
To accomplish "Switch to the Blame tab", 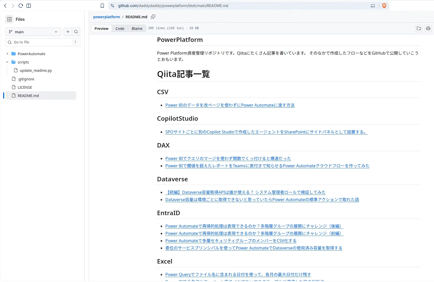I will click(x=137, y=29).
